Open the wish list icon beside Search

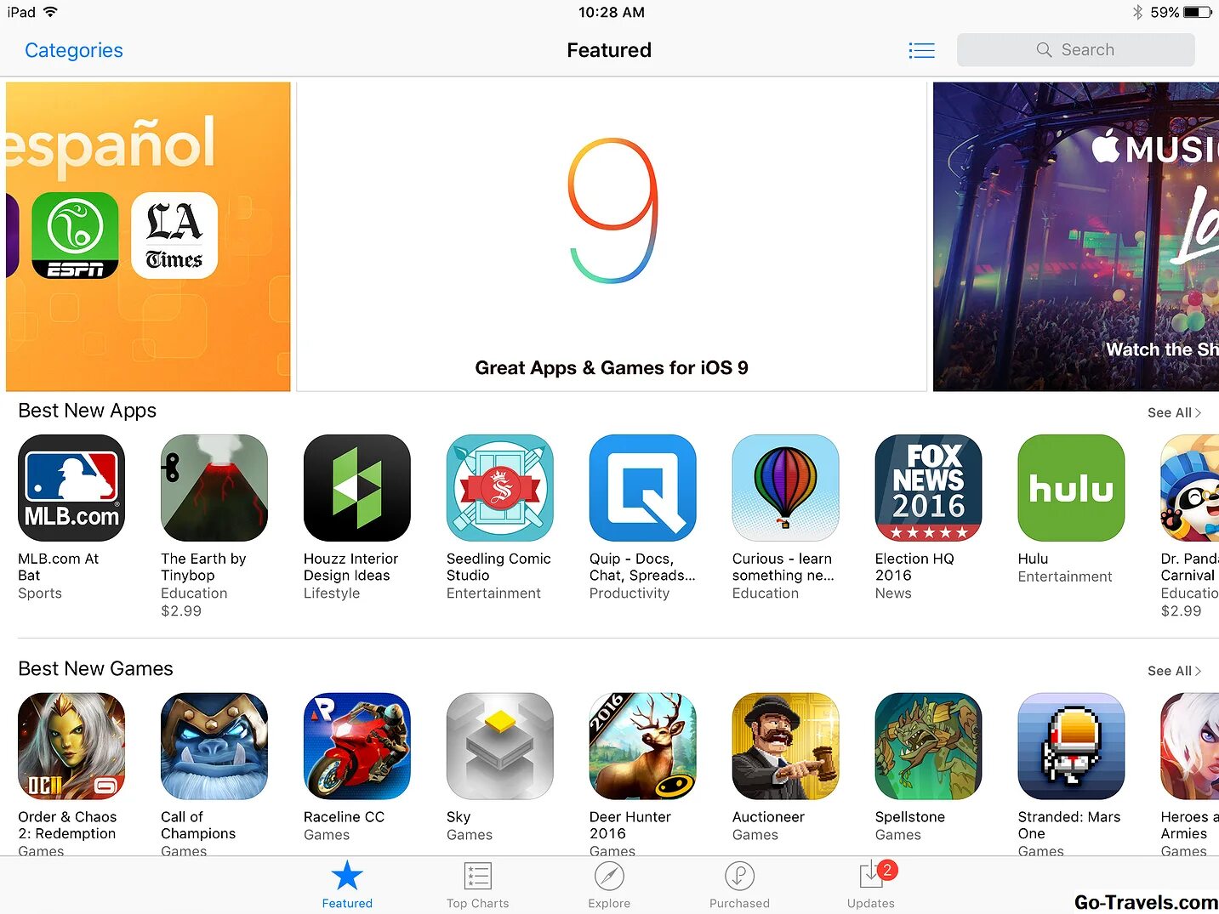921,50
